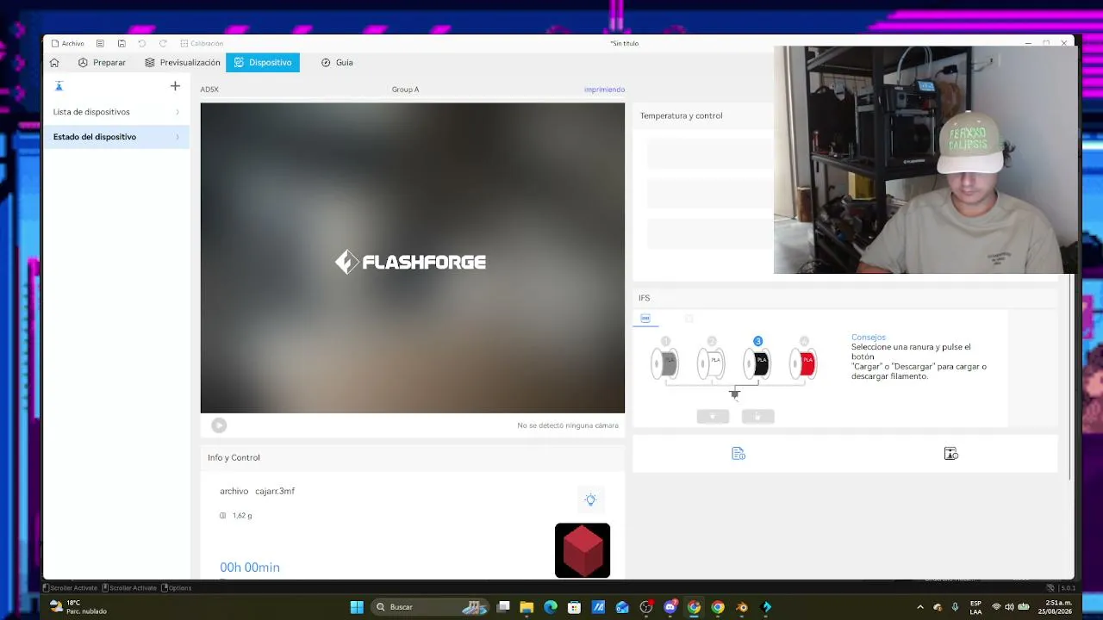
Task: Expand Estado del dispositivo chevron
Action: point(178,137)
